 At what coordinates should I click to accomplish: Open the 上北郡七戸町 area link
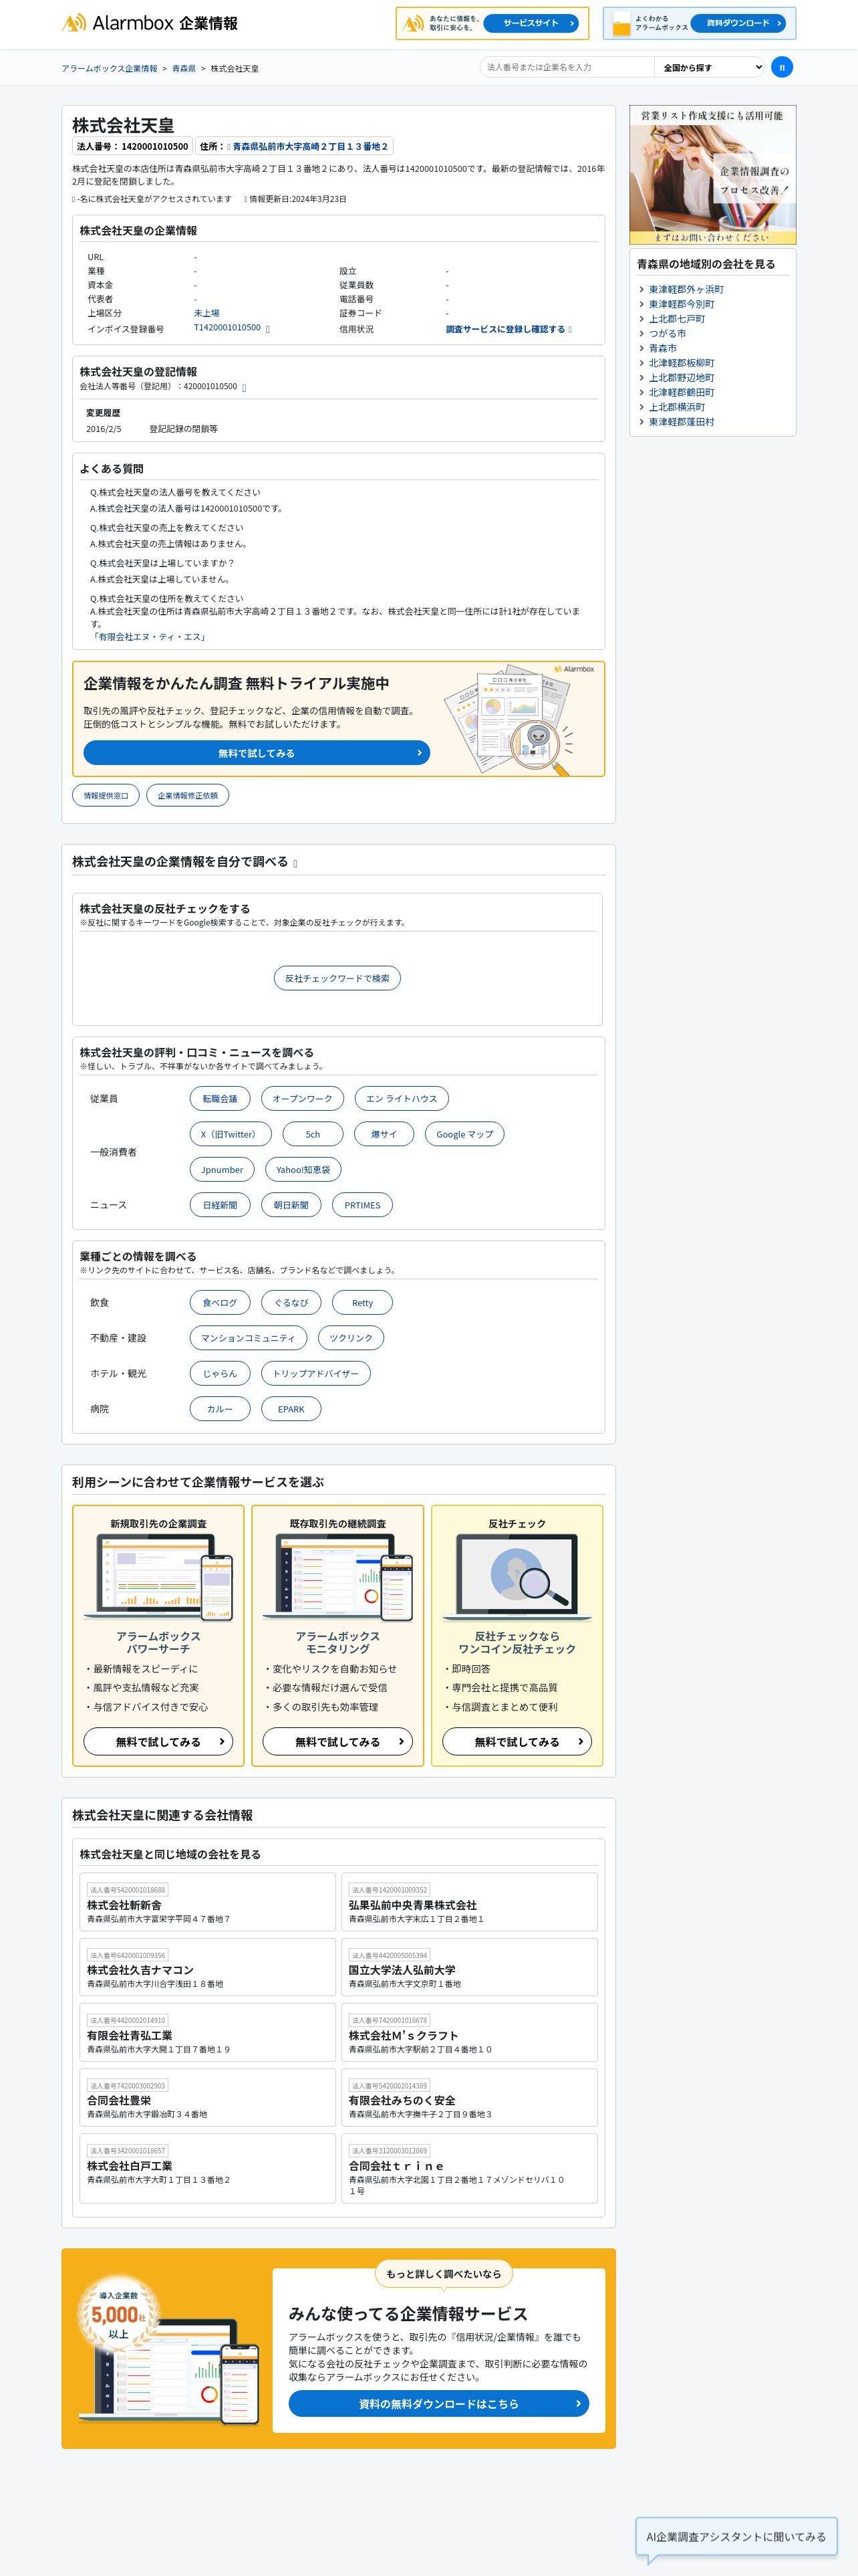click(677, 319)
